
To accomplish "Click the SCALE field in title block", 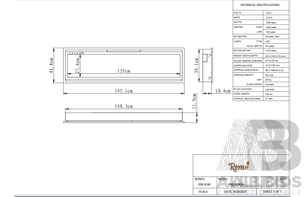I will pos(203,192).
